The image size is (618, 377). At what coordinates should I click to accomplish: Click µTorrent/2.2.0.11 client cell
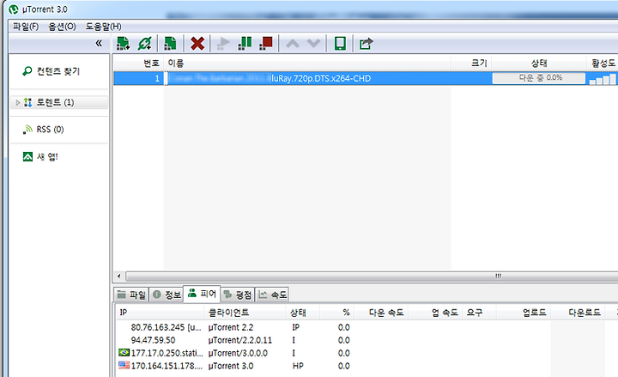[240, 340]
